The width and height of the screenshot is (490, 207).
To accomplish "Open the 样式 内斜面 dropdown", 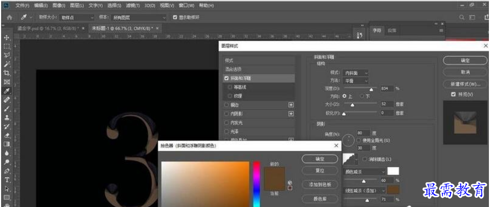I will pyautogui.click(x=356, y=73).
